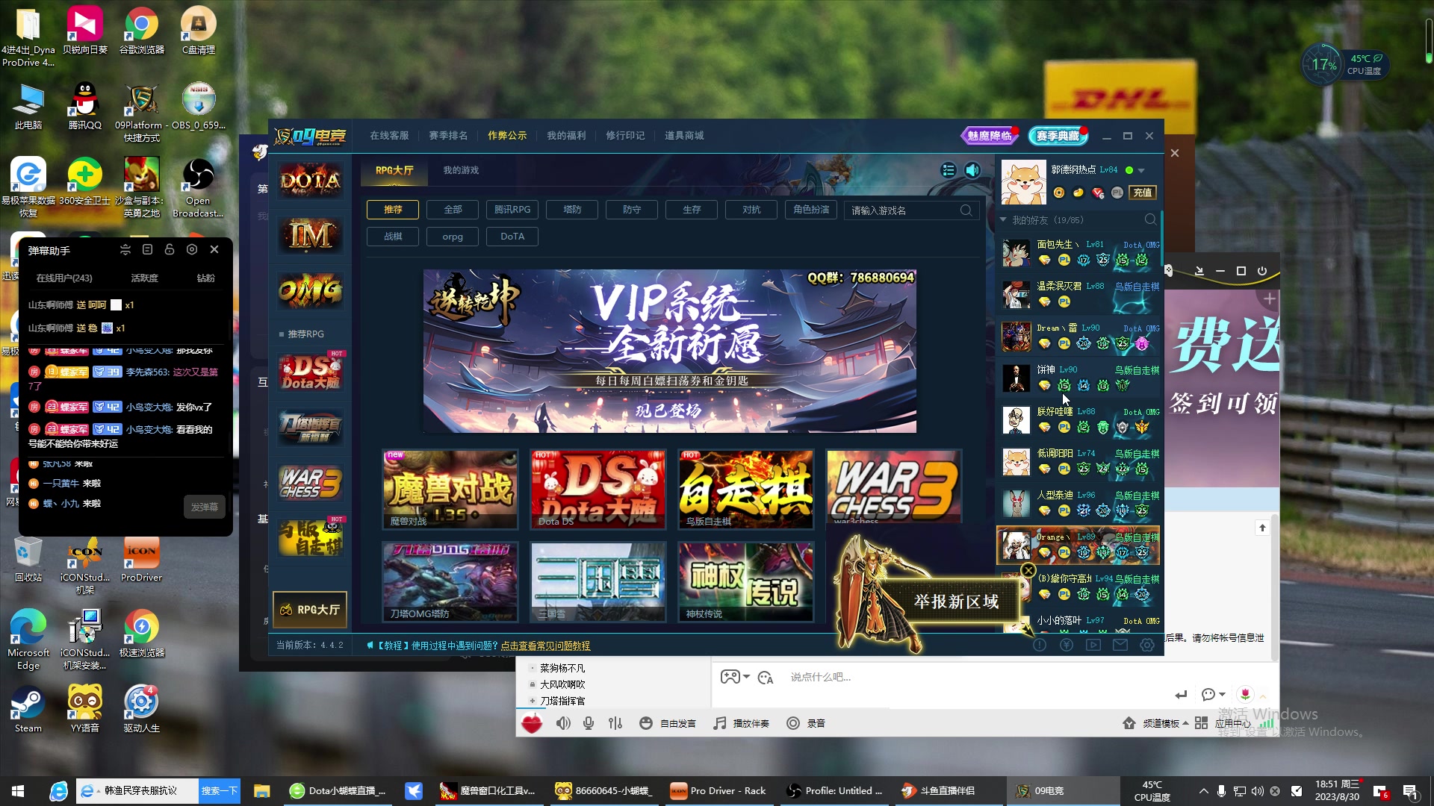Viewport: 1434px width, 806px height.
Task: Open the mixer sliders icon in YY toolbar
Action: click(615, 723)
